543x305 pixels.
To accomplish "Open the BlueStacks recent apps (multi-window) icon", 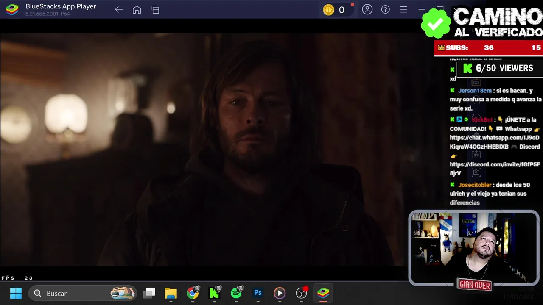I will click(155, 10).
